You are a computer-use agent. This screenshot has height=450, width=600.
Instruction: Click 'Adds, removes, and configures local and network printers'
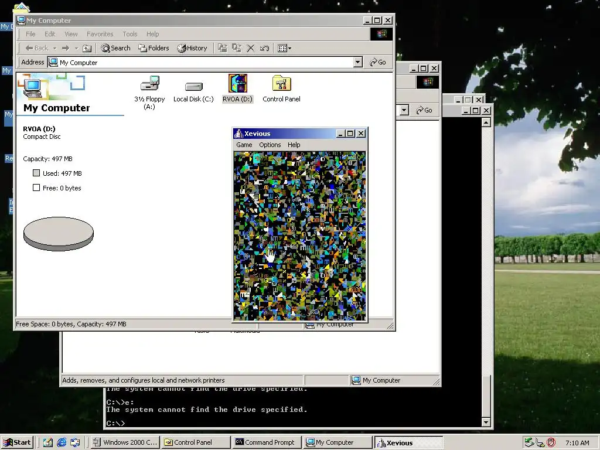click(x=144, y=380)
